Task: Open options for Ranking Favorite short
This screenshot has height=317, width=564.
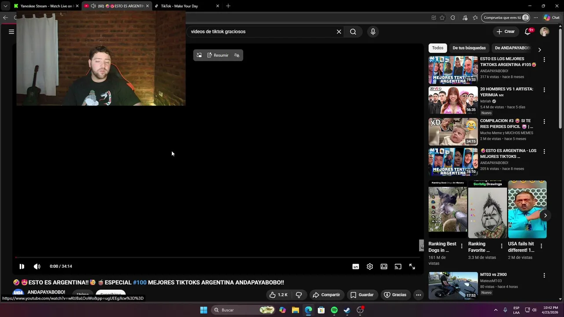Action: tap(501, 246)
